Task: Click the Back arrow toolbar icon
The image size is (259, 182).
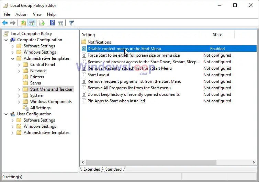Action: 5,23
